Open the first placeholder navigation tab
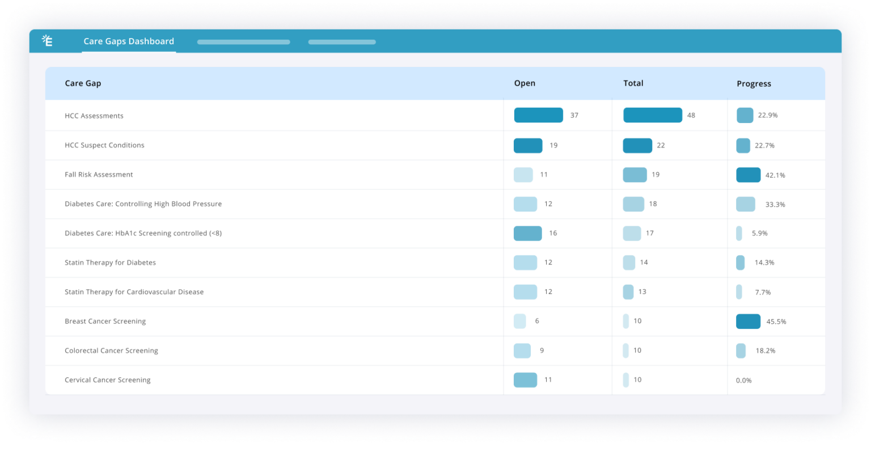The height and width of the screenshot is (451, 871). [243, 41]
